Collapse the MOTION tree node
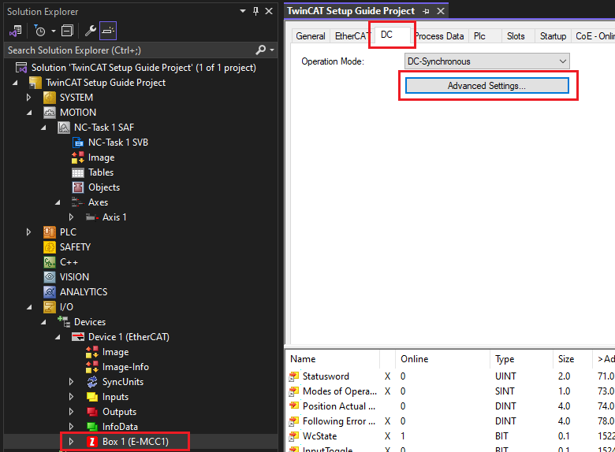615x452 pixels. point(29,113)
